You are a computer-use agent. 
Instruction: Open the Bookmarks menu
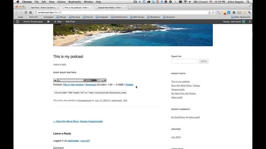(75, 2)
